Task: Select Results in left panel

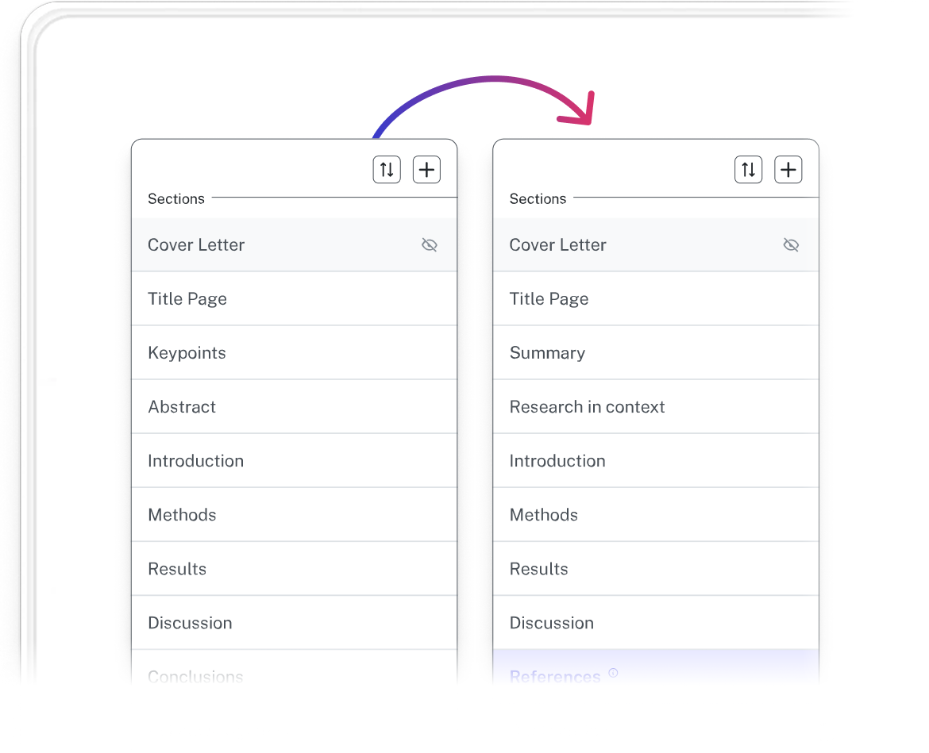Action: [295, 569]
